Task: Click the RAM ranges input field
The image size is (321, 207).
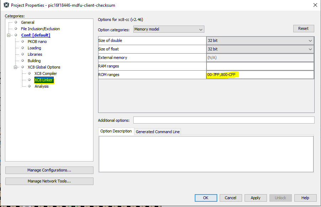Action: pos(260,66)
